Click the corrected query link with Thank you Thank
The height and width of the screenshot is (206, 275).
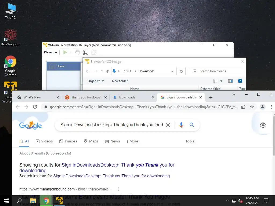(x=118, y=165)
